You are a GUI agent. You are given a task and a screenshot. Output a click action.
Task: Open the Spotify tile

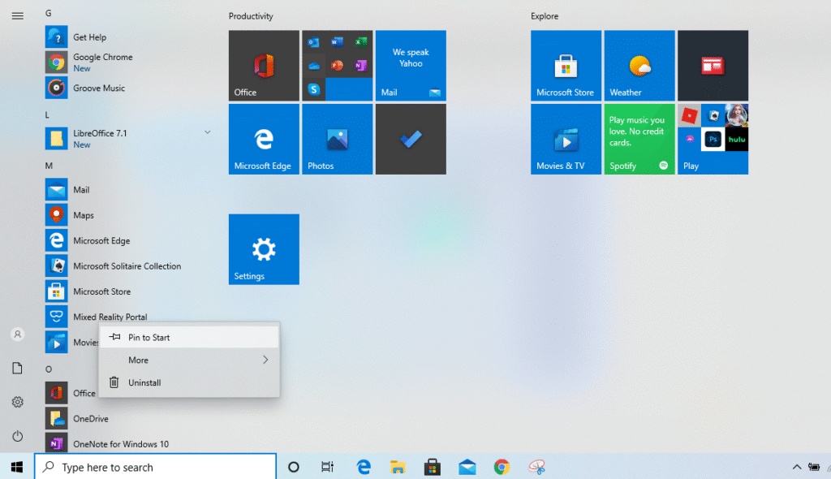click(x=639, y=139)
